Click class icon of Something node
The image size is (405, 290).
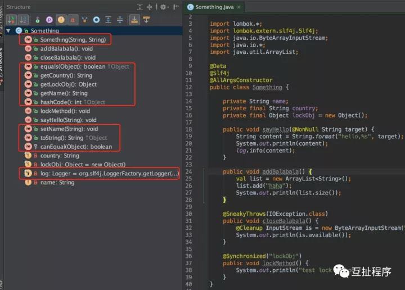19,31
